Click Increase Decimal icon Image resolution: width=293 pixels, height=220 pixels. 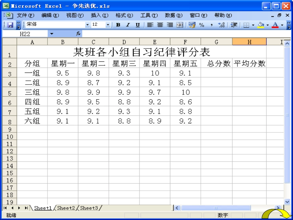pyautogui.click(x=221, y=25)
